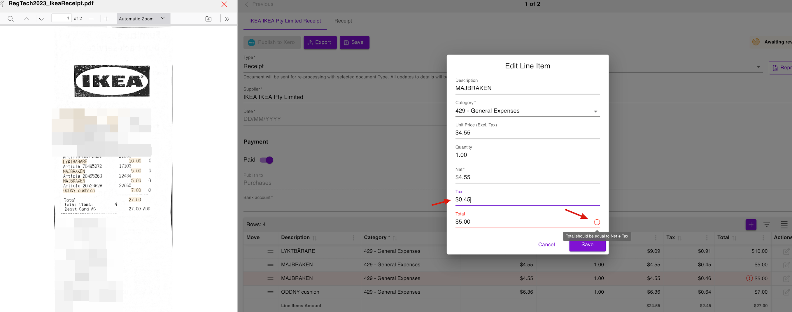The image size is (792, 312).
Task: Open Total column options menu
Action: pos(763,238)
